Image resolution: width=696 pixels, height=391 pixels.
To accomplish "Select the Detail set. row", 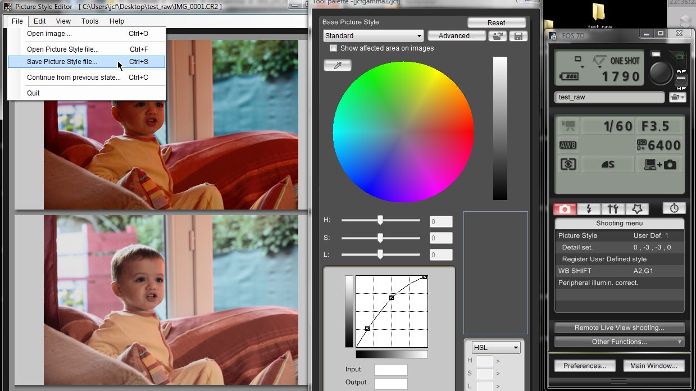I will [620, 247].
